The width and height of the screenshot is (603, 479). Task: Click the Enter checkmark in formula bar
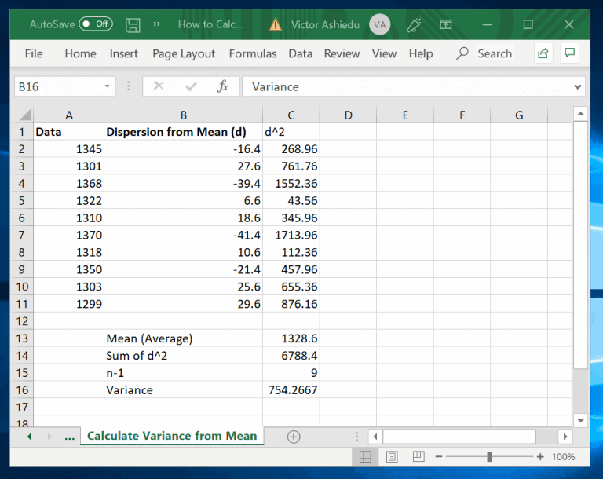click(191, 86)
